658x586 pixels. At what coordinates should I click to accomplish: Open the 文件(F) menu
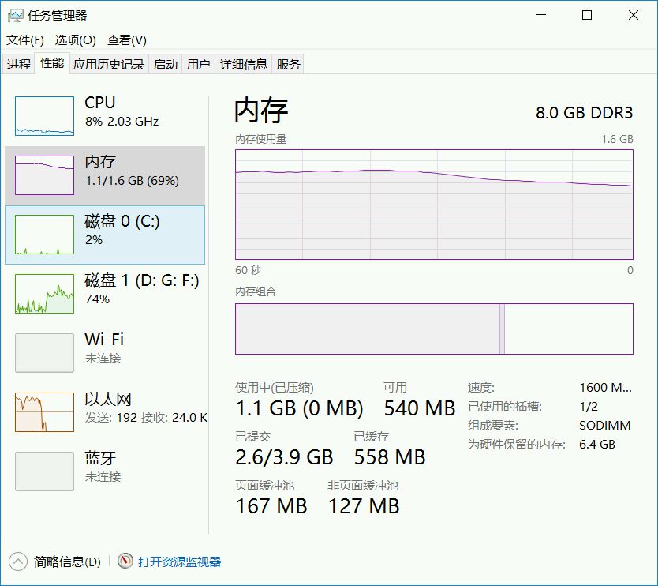coord(25,40)
